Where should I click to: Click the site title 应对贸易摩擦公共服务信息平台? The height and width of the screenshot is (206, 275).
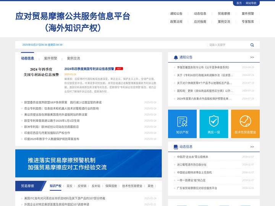73,16
